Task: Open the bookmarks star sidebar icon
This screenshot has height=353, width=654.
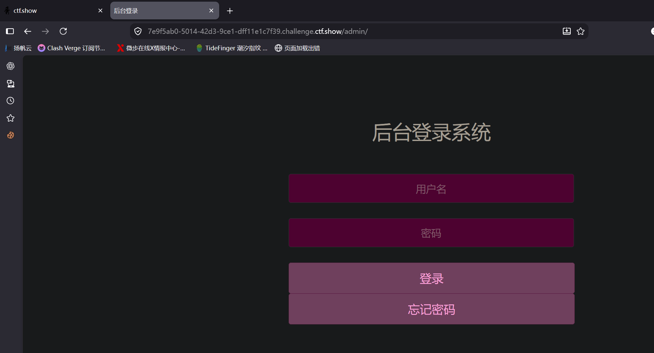Action: [x=11, y=118]
